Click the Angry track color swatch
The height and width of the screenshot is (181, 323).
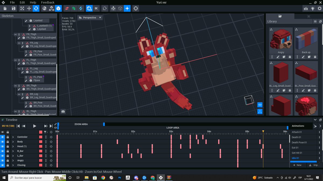[41, 160]
